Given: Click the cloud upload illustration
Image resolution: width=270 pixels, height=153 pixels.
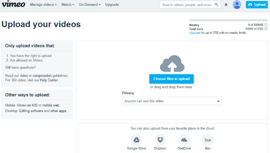Looking at the screenshot, I should click(x=172, y=63).
